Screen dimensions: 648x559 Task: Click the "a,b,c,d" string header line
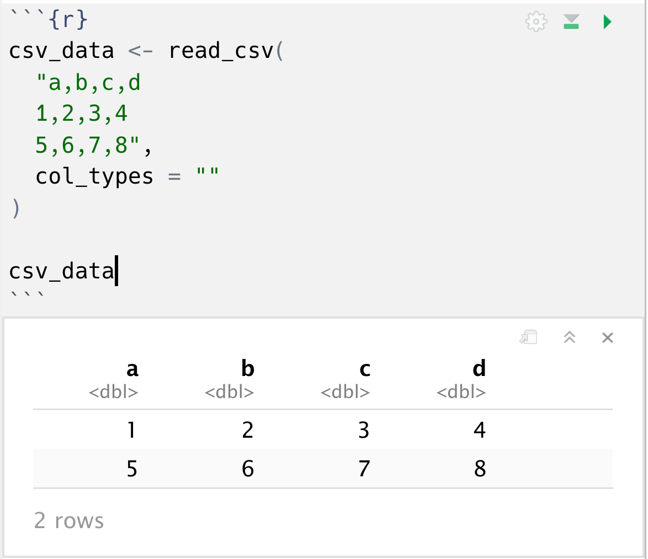tap(88, 83)
